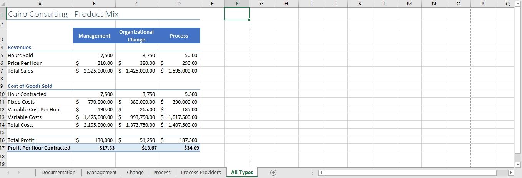Screen dimensions: 522x178
Task: Select the All Types sheet tab
Action: pos(242,173)
